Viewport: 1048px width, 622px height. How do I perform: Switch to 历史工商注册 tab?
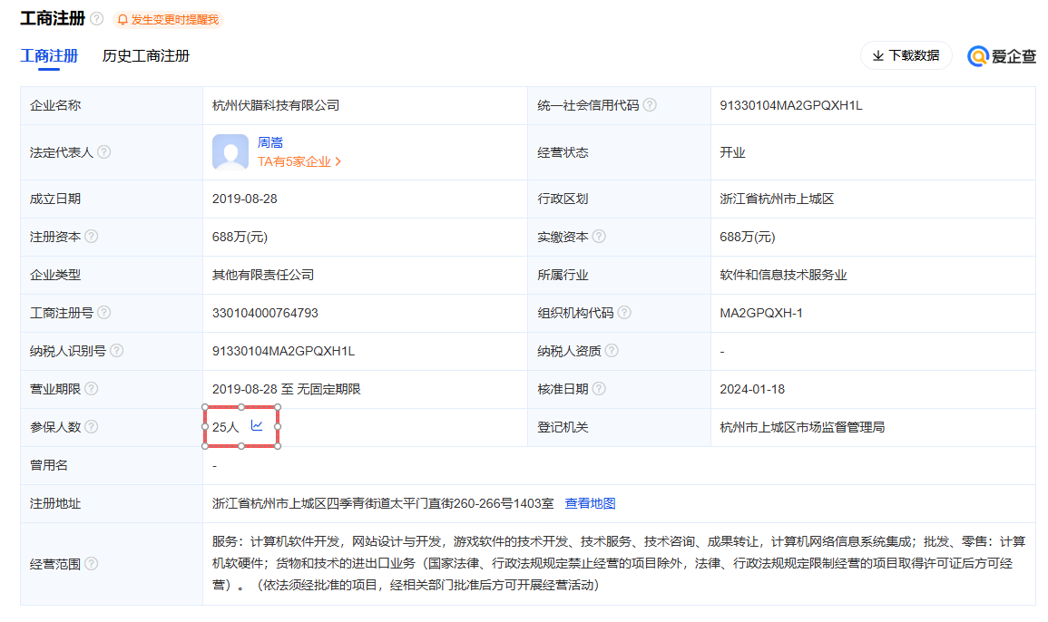(146, 56)
